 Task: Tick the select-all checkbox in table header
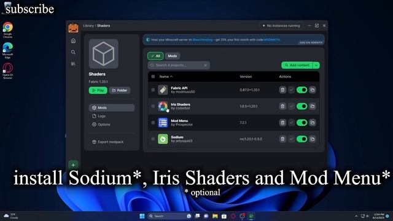coord(153,76)
